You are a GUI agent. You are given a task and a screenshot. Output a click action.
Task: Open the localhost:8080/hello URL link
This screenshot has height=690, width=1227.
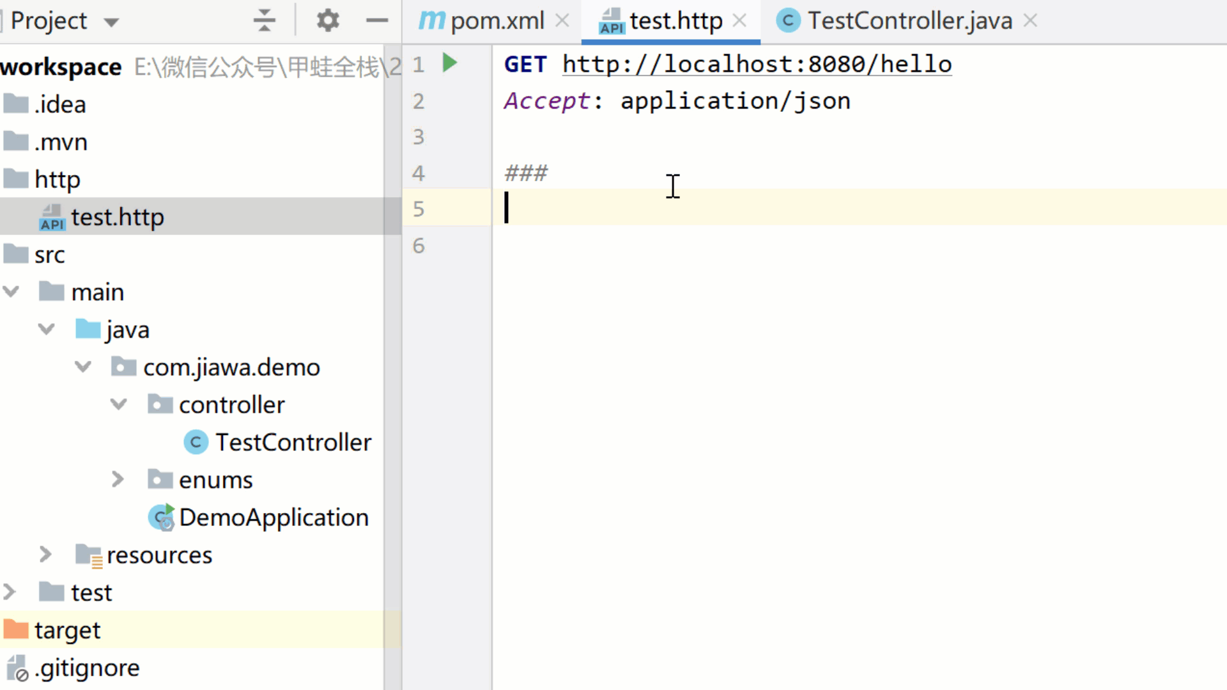pos(757,65)
